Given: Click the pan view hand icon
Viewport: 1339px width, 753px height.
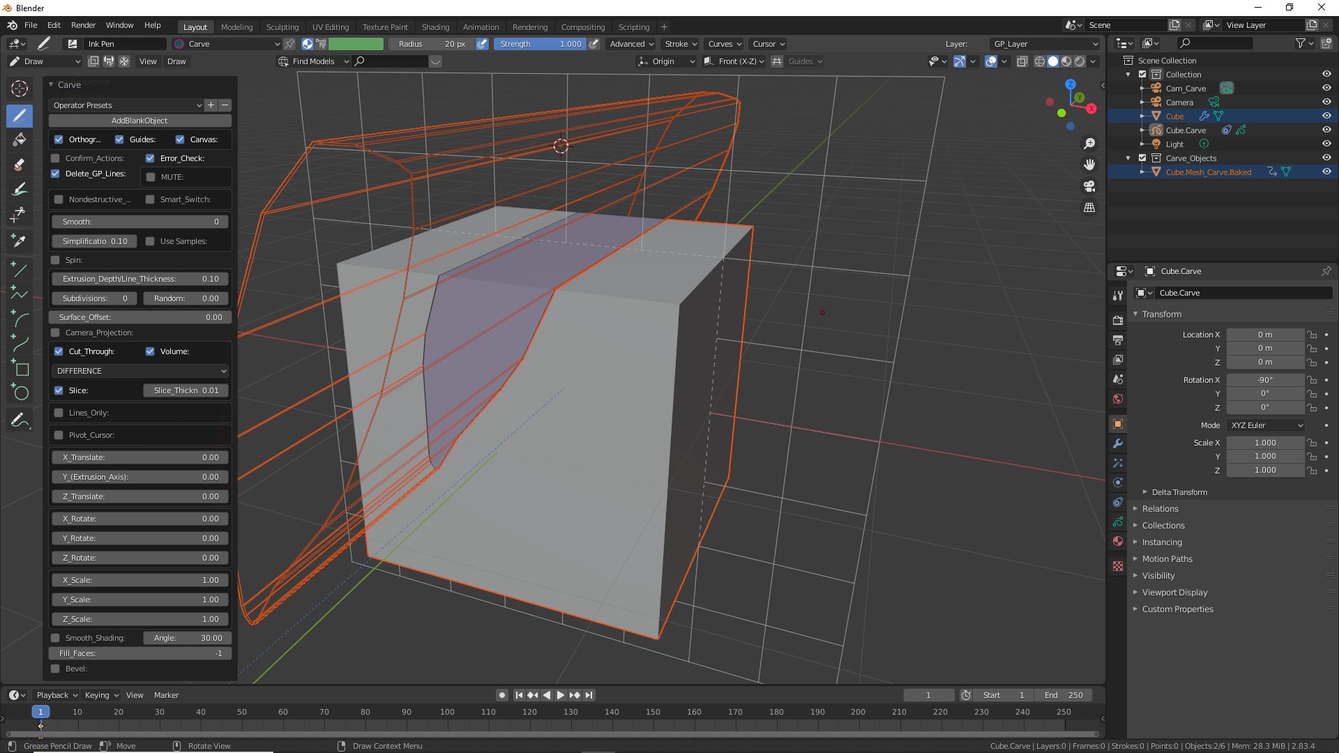Looking at the screenshot, I should point(1089,165).
